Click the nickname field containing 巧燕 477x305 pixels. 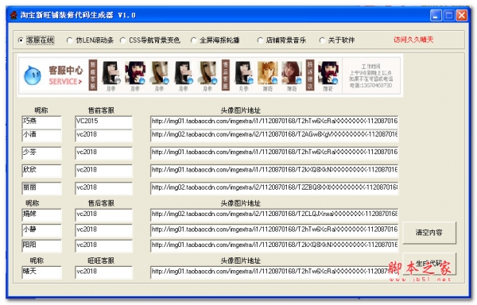[x=41, y=122]
